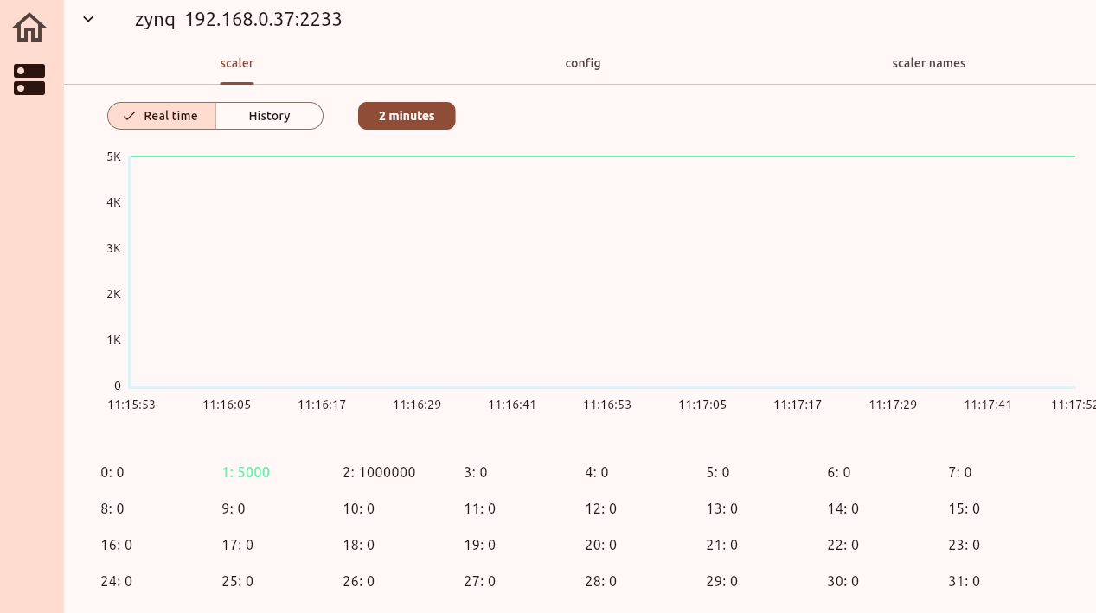Viewport: 1096px width, 613px height.
Task: Open the 2 minutes time range selector
Action: click(407, 116)
